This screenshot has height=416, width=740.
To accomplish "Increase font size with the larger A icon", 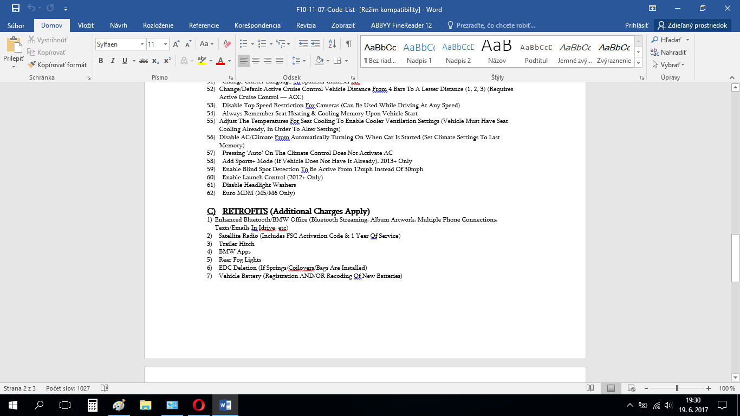I will point(176,44).
